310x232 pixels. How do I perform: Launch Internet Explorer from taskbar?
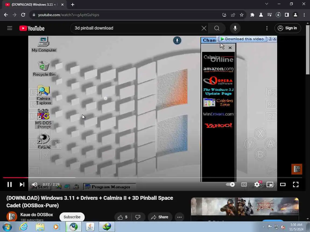point(23,227)
